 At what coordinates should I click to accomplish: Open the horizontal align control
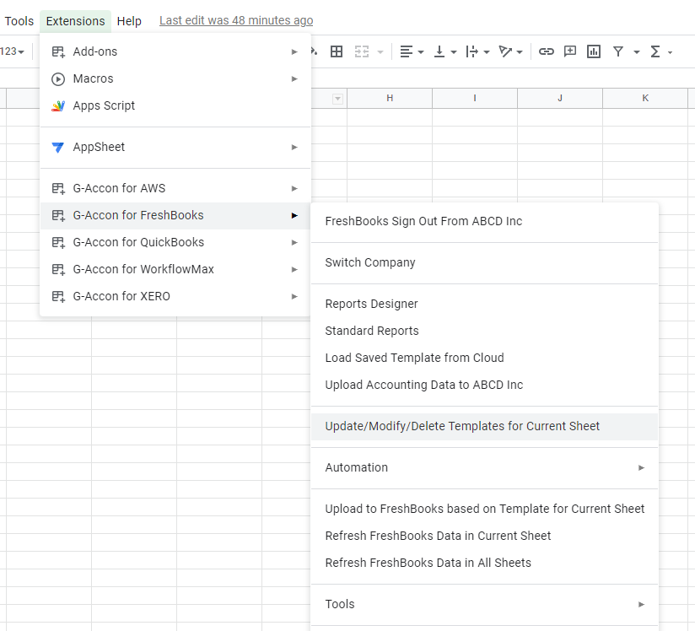tap(412, 51)
